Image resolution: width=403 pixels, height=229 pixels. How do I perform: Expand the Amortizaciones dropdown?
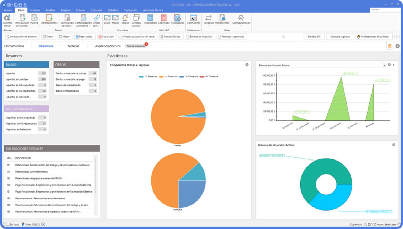[x=49, y=26]
